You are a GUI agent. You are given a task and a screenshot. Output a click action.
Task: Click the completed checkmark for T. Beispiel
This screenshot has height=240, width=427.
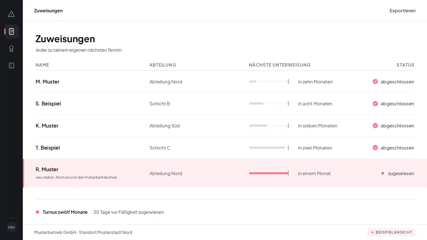point(375,148)
